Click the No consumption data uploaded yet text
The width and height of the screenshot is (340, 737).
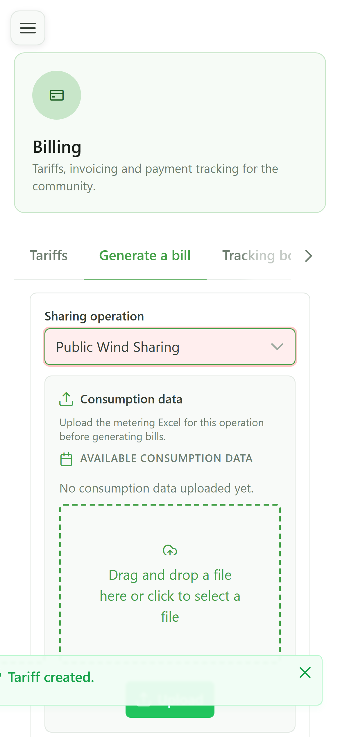point(156,488)
